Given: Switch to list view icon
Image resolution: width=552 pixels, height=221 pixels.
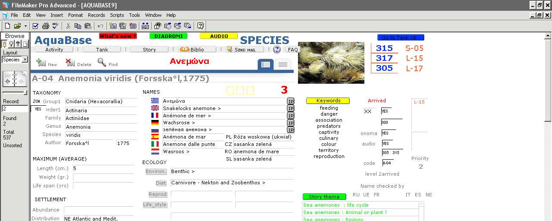Looking at the screenshot, I should point(283,64).
